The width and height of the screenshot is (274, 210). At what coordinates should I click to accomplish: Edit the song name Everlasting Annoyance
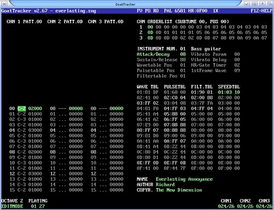point(184,179)
